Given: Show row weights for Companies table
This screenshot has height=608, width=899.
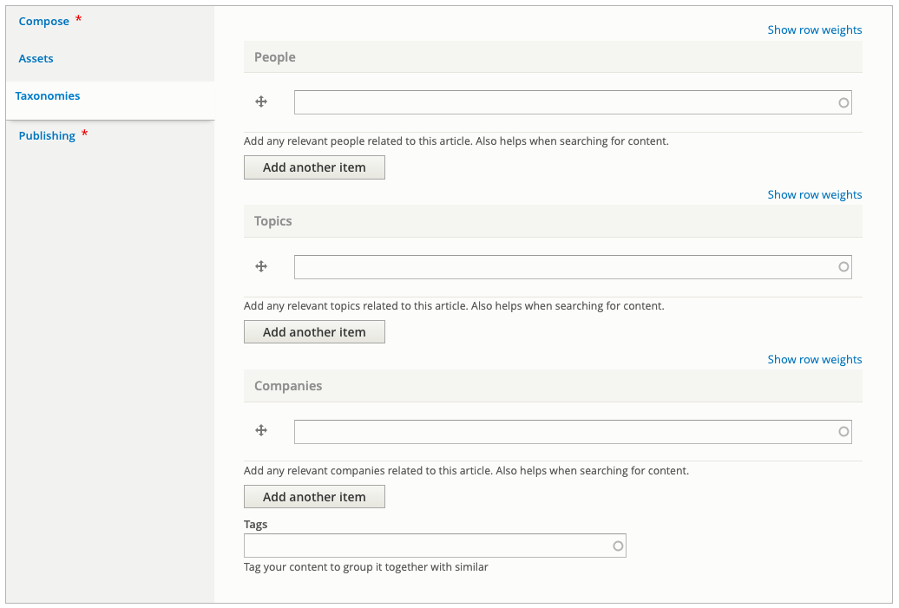Looking at the screenshot, I should point(815,359).
